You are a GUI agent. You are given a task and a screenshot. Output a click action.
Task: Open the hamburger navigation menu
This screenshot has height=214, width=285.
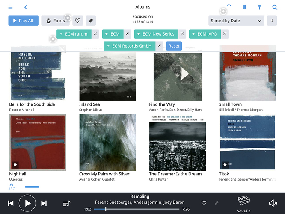pos(10,7)
